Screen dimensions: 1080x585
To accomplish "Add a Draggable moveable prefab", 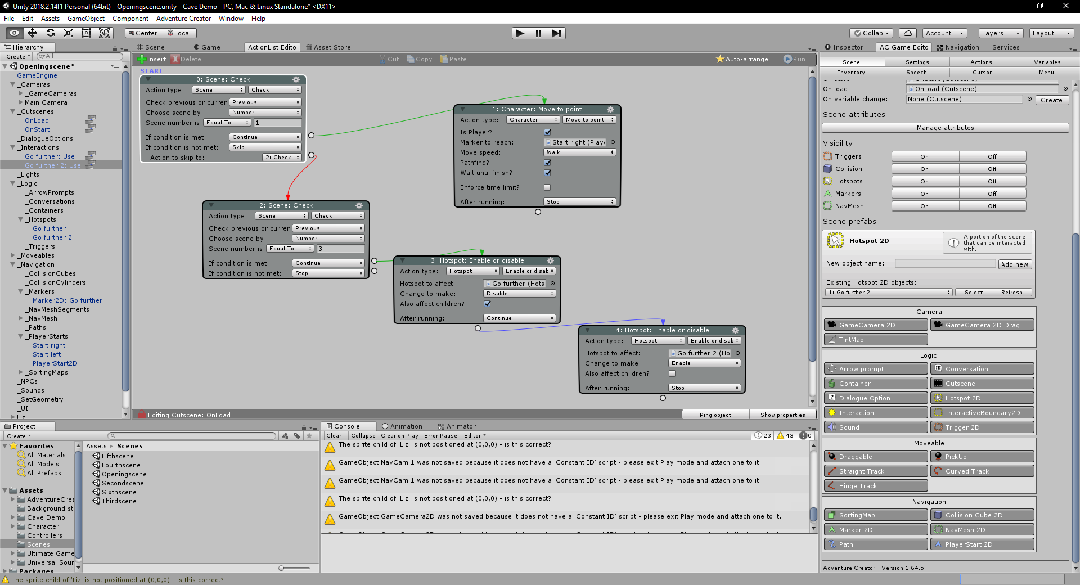I will click(x=876, y=457).
